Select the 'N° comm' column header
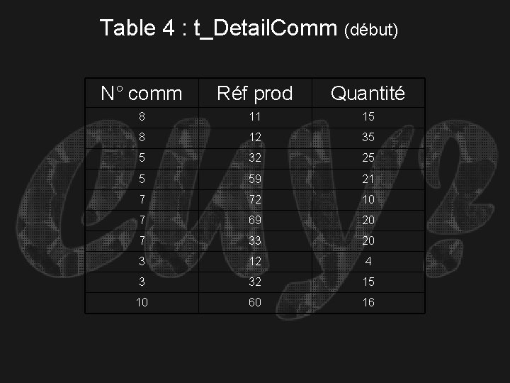The image size is (510, 383). click(142, 93)
